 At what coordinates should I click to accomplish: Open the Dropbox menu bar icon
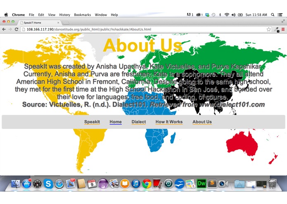pos(207,15)
